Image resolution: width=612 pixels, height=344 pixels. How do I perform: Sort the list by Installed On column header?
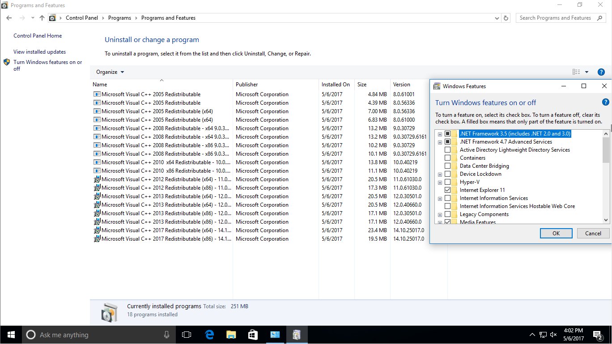(x=336, y=84)
